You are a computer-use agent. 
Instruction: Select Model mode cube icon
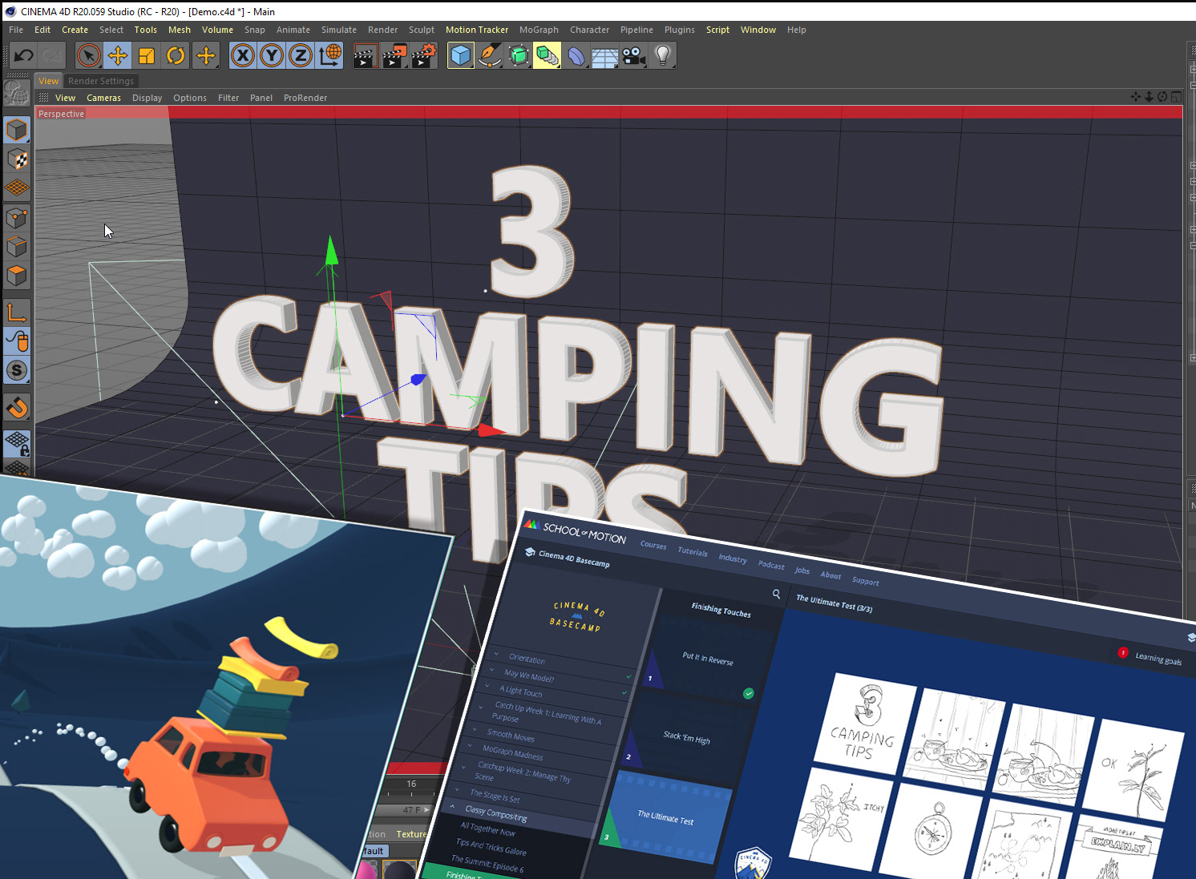(17, 130)
